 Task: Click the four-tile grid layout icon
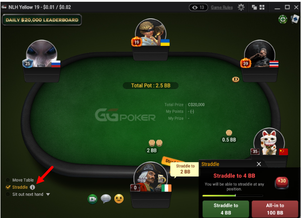pyautogui.click(x=262, y=7)
